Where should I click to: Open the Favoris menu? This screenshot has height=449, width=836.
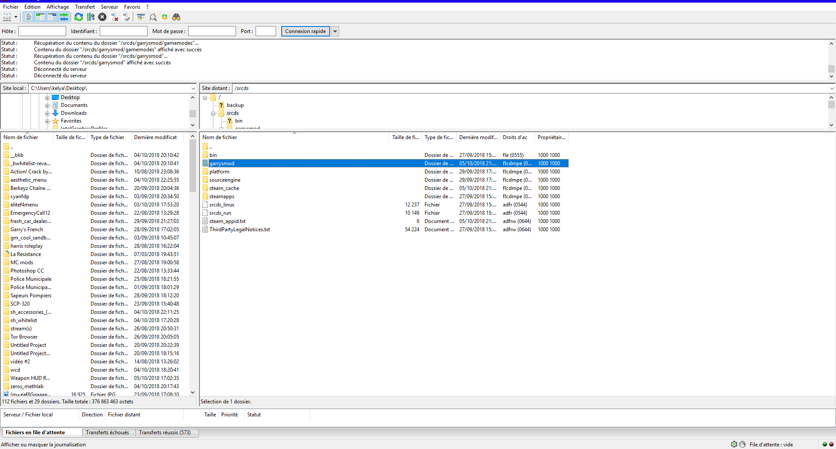(x=132, y=7)
